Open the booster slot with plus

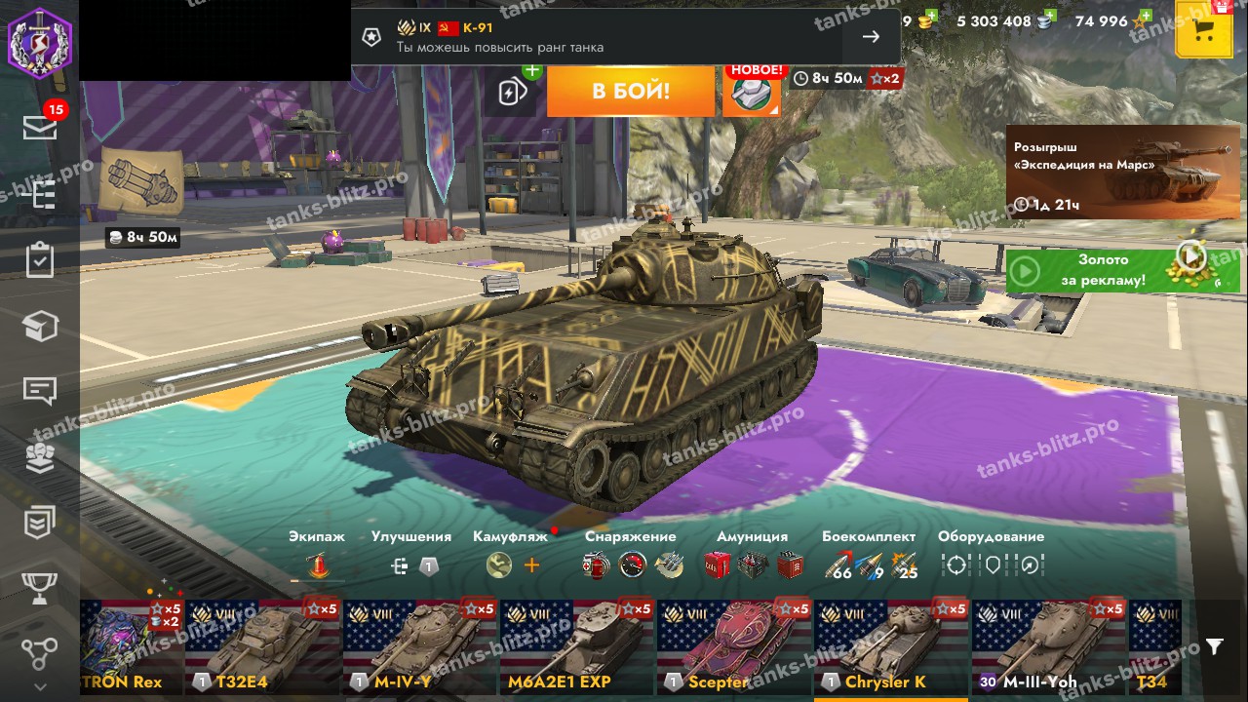point(513,91)
